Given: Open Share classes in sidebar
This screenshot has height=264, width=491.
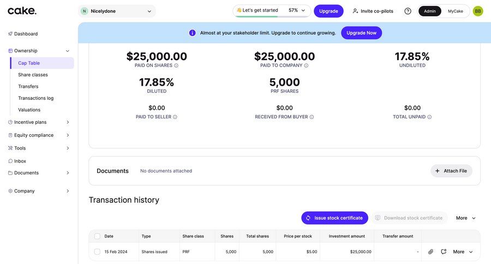Looking at the screenshot, I should click(33, 75).
